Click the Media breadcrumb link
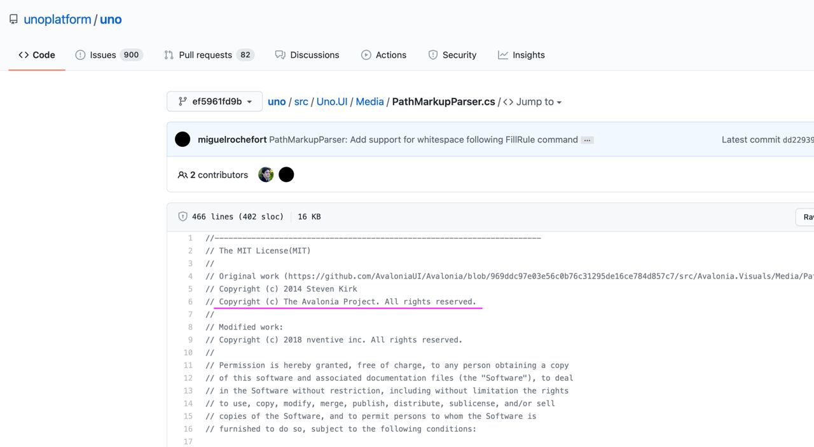Screen dimensions: 814x447 coord(369,102)
